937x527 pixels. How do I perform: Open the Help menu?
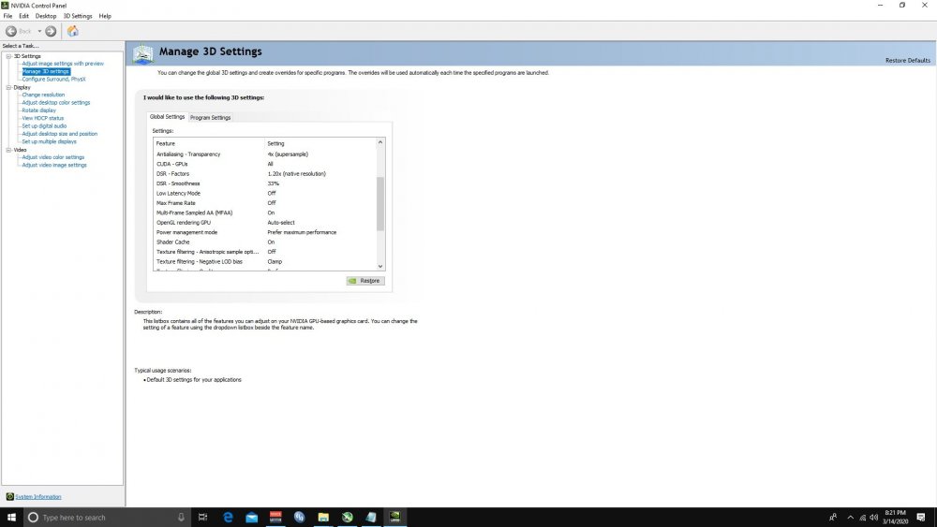click(x=105, y=16)
